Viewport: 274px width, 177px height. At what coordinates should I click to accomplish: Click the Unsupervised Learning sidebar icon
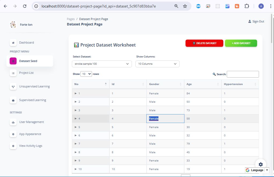13,87
